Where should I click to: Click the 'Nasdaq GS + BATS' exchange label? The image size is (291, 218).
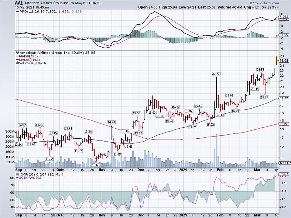(86, 3)
